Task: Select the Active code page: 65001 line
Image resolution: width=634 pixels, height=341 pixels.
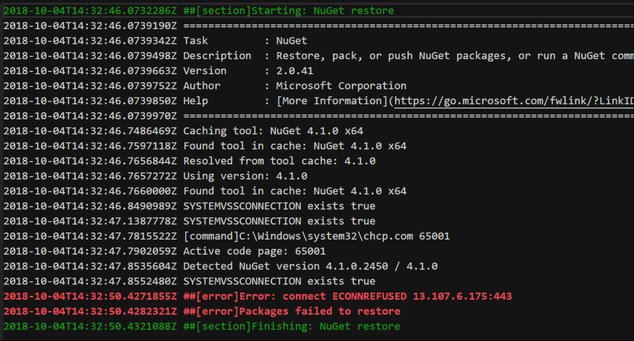Action: [165, 251]
